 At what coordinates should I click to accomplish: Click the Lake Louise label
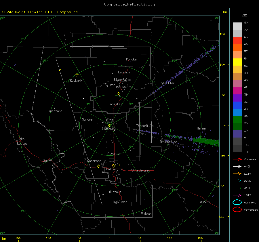click(22, 141)
